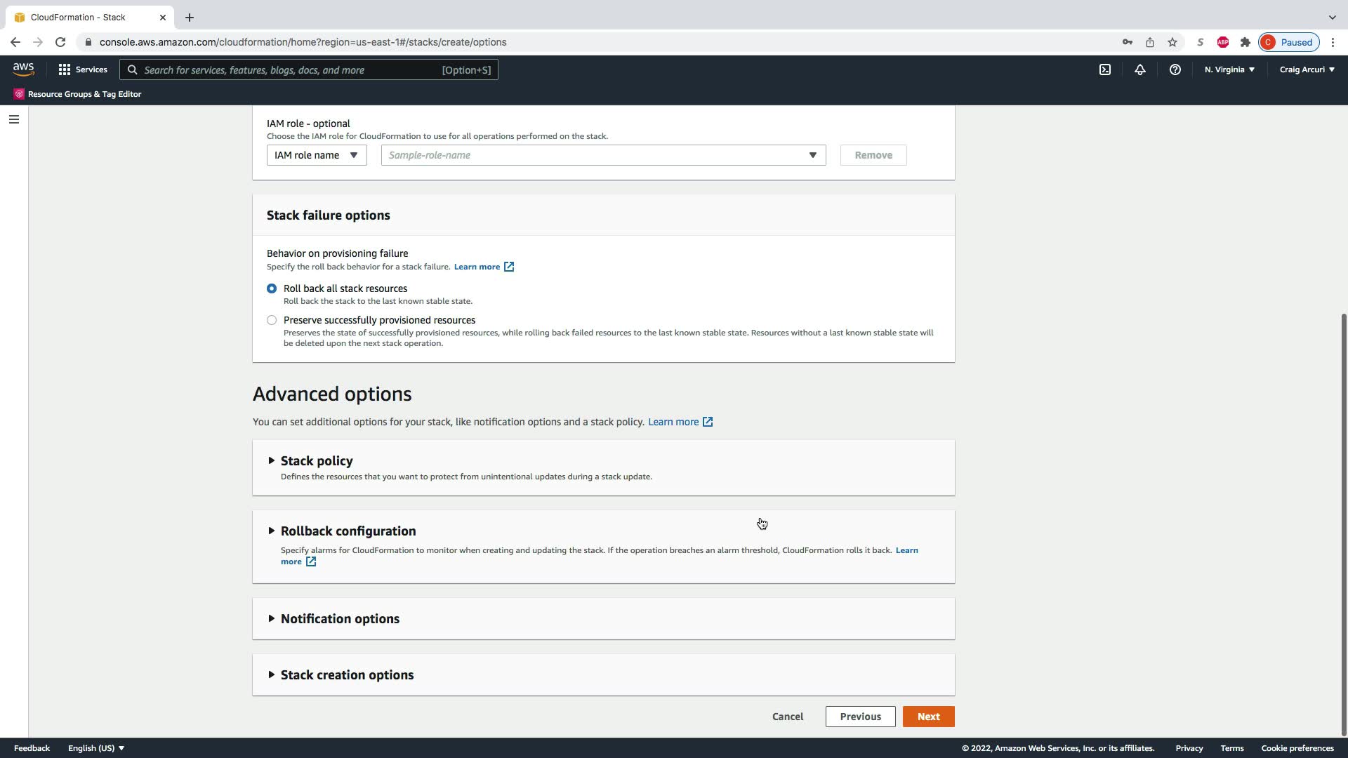Select Roll back all stack resources
1348x758 pixels.
point(272,288)
